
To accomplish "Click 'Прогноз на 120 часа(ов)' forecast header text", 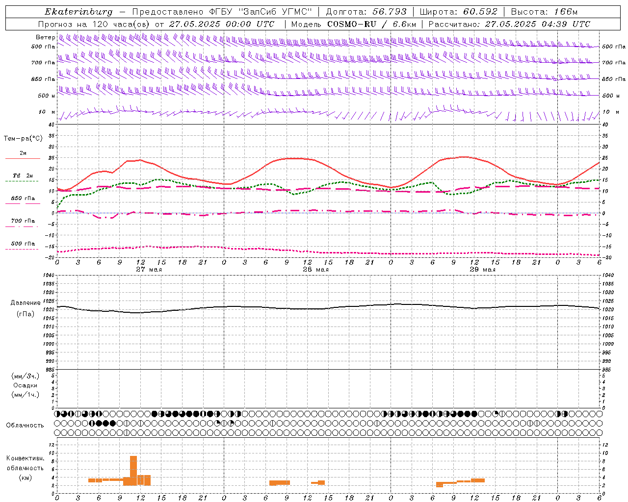I will 95,24.
